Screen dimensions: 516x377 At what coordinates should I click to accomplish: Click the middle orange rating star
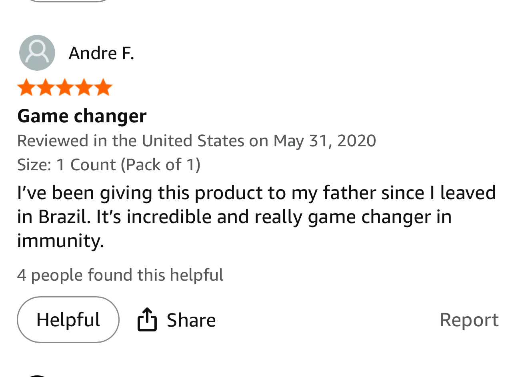pyautogui.click(x=65, y=87)
